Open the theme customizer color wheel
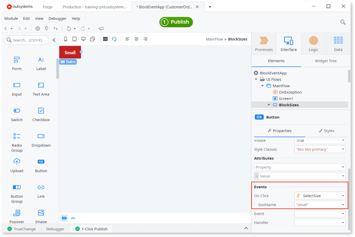Image resolution: width=355 pixels, height=237 pixels. 114,39
